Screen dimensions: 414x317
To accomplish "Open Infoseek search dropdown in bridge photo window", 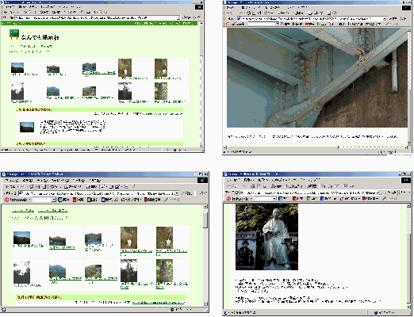I will coord(278,24).
